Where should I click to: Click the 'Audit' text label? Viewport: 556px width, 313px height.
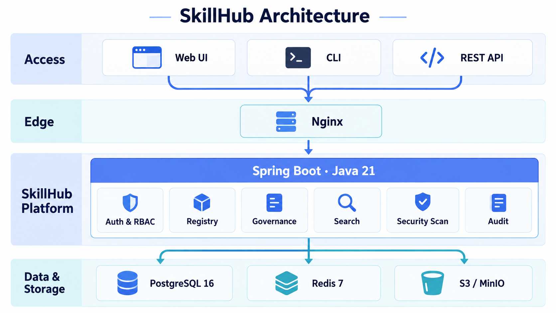(x=498, y=222)
